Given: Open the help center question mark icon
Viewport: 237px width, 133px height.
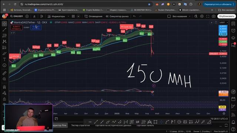Looking at the screenshot, I should pyautogui.click(x=233, y=129).
